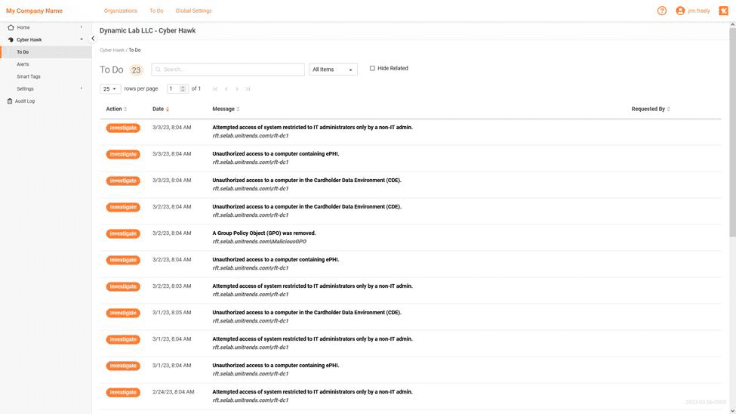Click the To Do search input field
Viewport: 736px width, 414px height.
coord(228,70)
